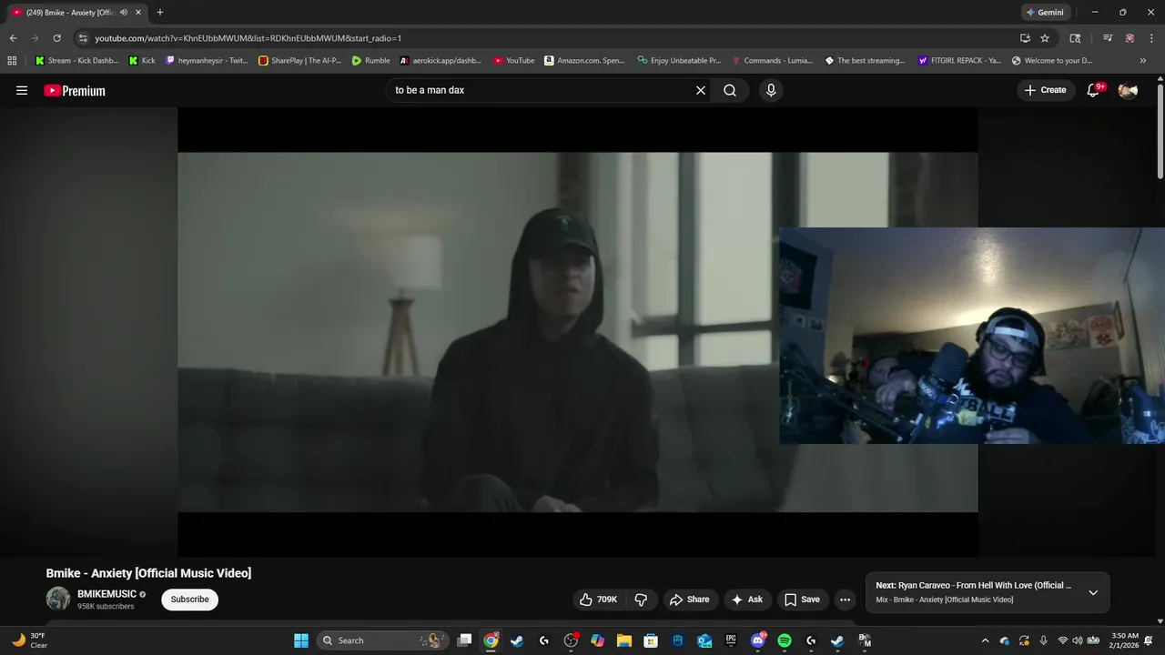Like the video with thumbs up

click(598, 600)
